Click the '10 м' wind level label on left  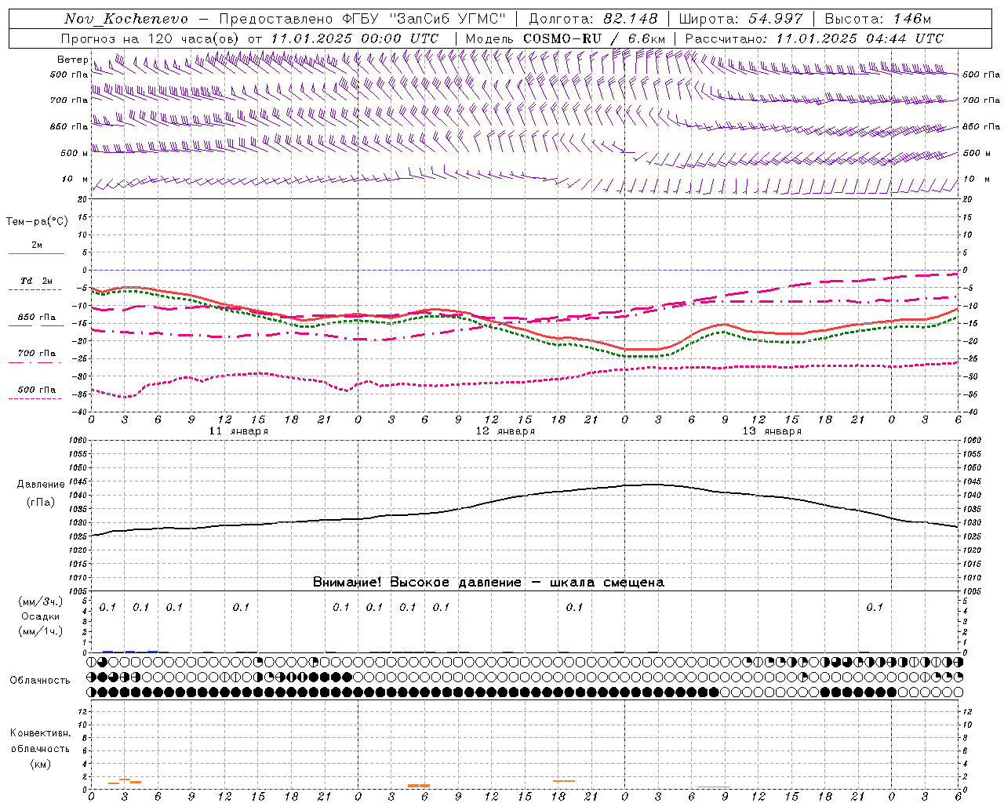(x=75, y=179)
